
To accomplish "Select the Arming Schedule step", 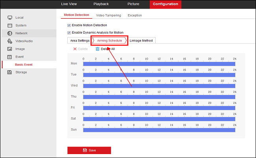I will click(109, 41).
